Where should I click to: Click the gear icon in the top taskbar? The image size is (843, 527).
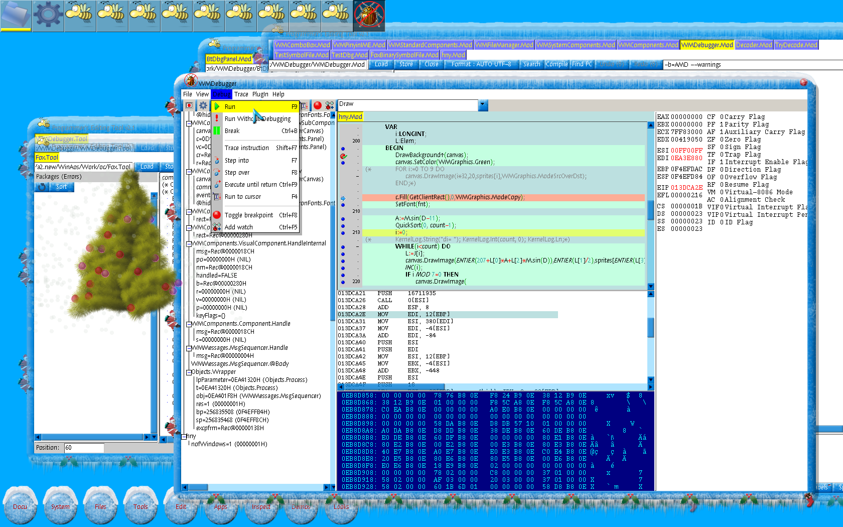(x=48, y=15)
